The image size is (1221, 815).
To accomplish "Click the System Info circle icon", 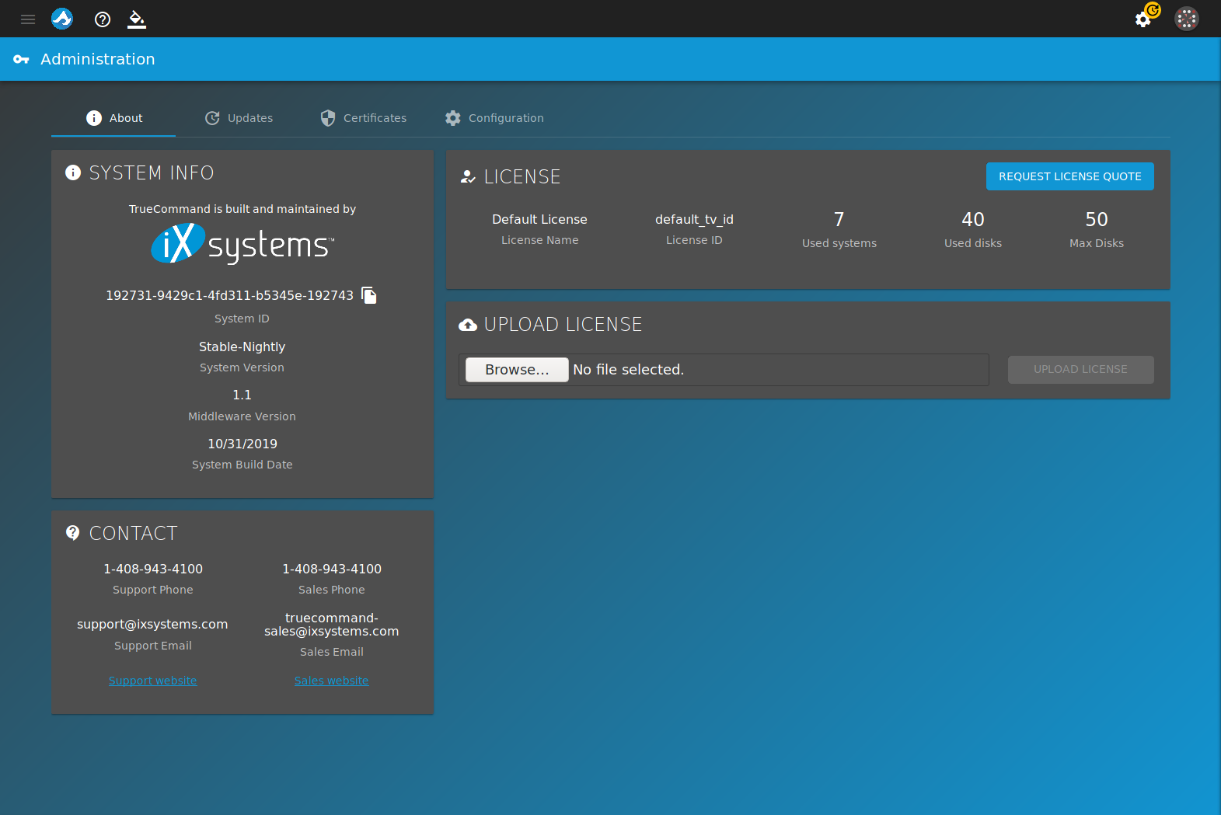I will click(x=73, y=172).
